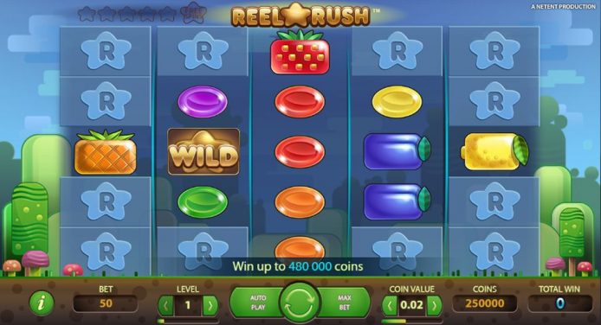This screenshot has width=601, height=325.
Task: Raise coin value with right arrow
Action: (434, 305)
